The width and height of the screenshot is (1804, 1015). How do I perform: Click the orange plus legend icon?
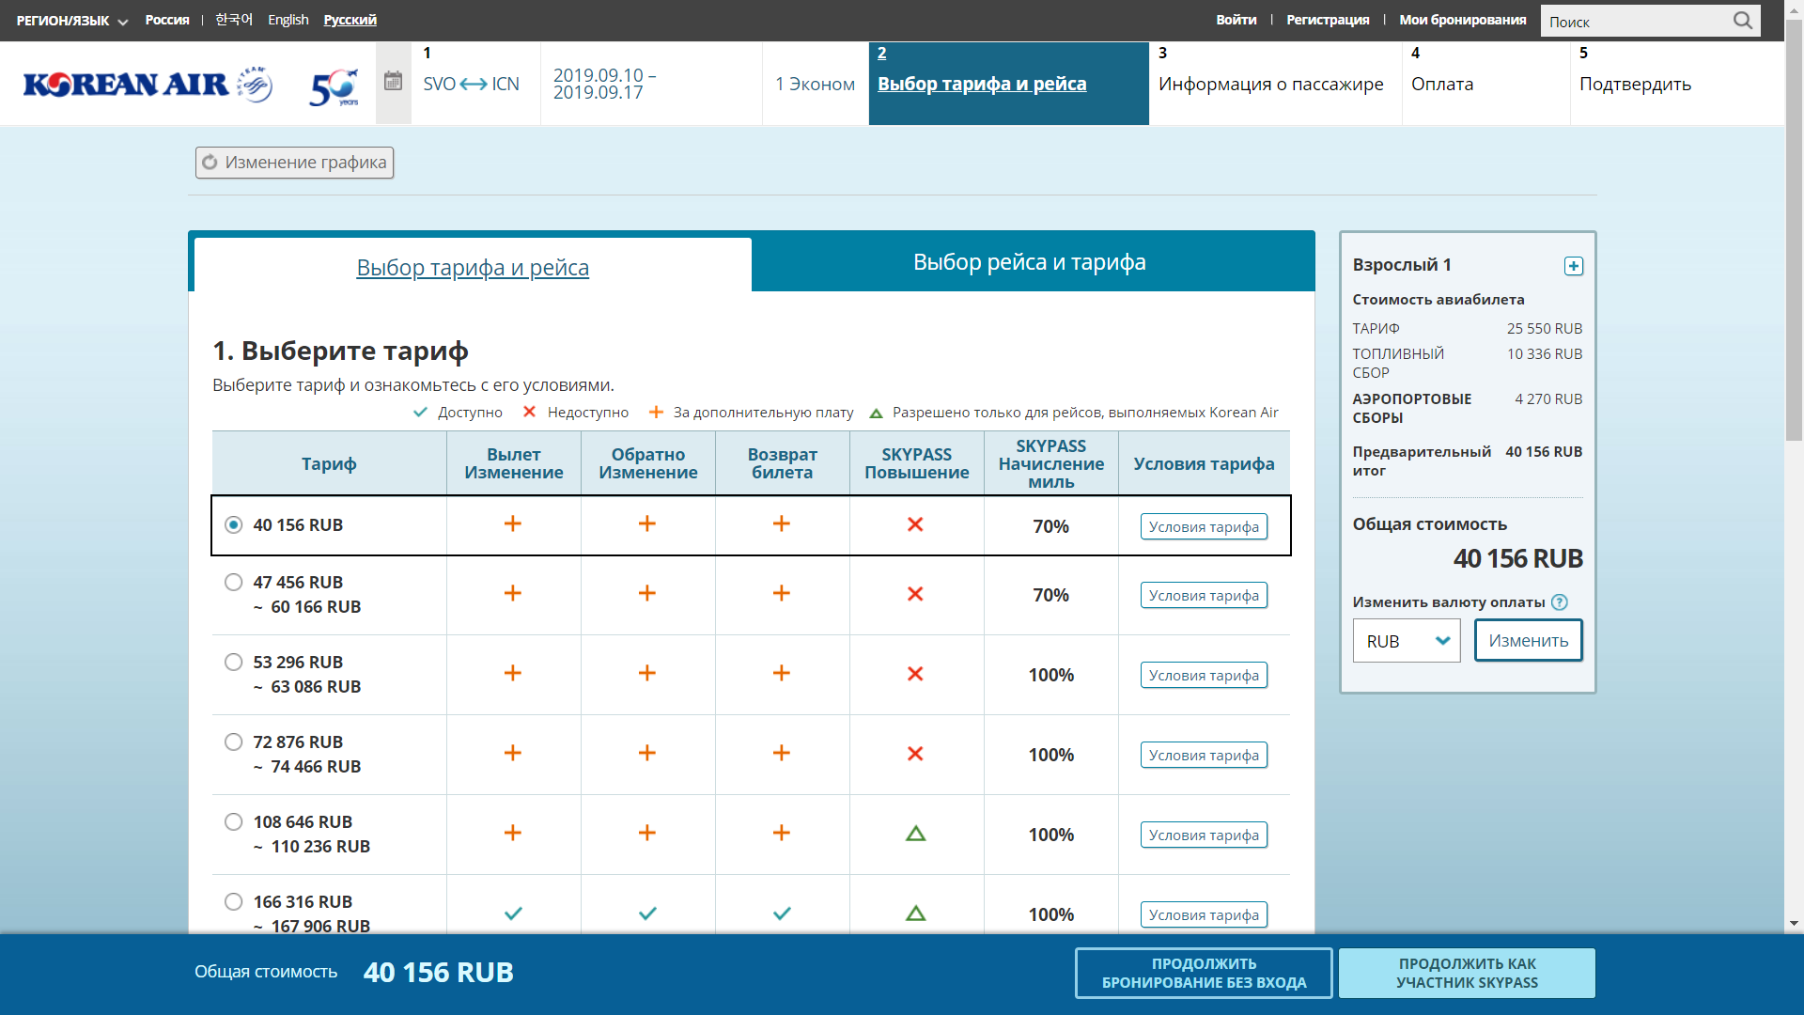[x=656, y=413]
